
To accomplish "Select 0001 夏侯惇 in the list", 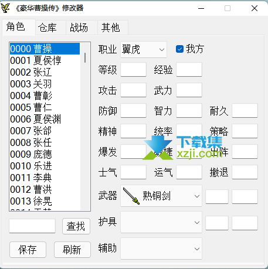I will (45, 60).
